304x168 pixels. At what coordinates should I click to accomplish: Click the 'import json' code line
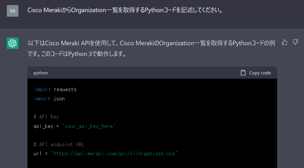click(x=49, y=99)
